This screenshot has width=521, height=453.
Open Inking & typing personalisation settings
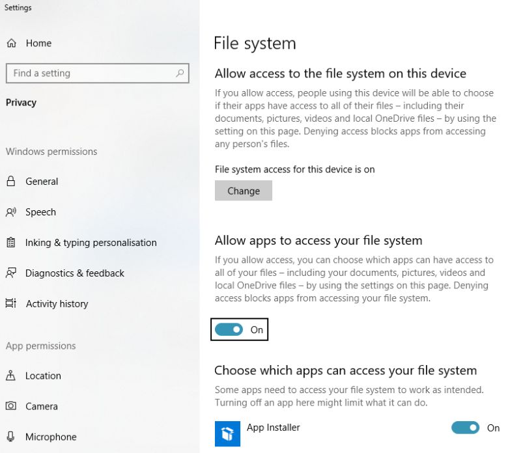(x=11, y=242)
